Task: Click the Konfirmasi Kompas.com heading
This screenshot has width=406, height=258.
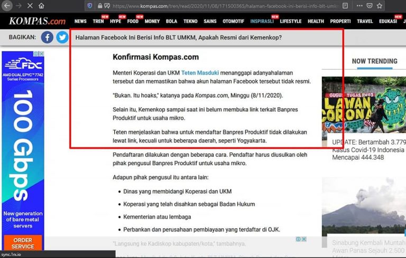Action: [x=155, y=57]
